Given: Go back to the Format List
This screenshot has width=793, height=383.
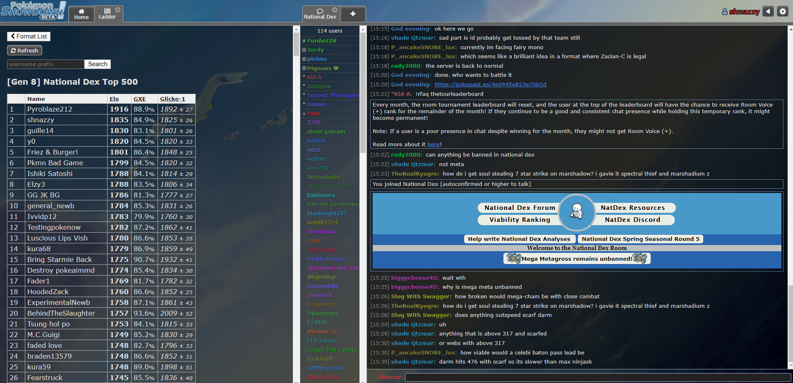Looking at the screenshot, I should (29, 36).
